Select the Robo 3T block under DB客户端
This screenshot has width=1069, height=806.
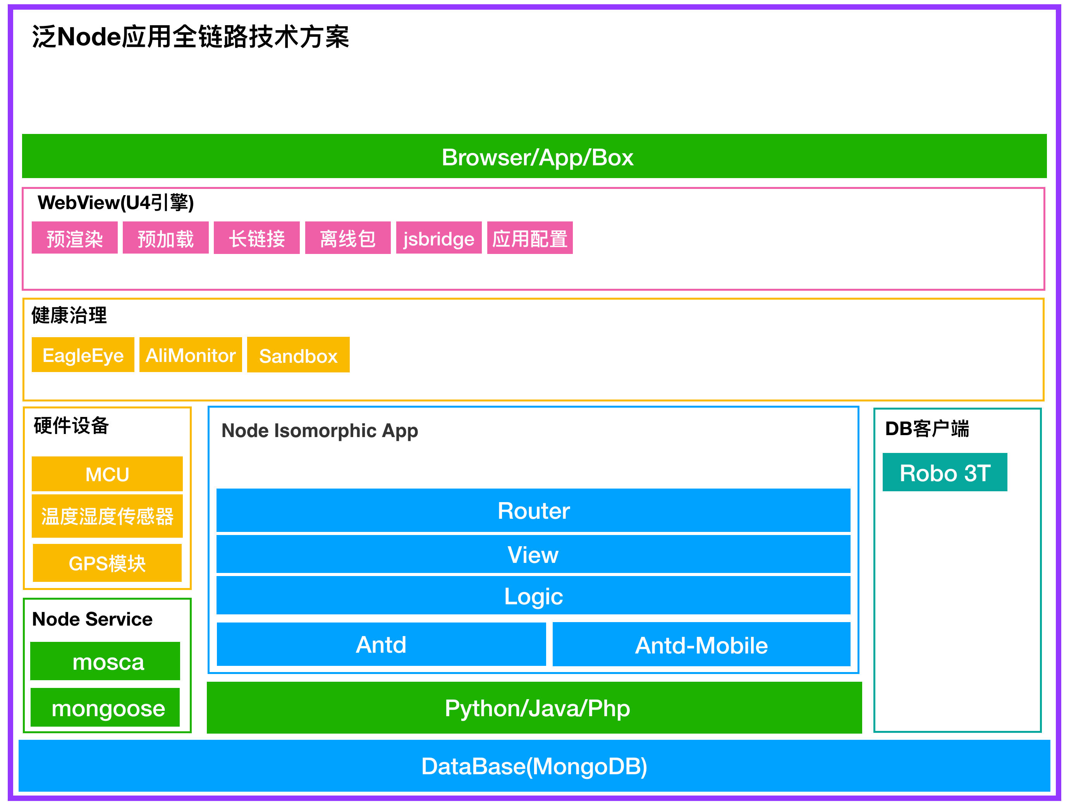945,472
